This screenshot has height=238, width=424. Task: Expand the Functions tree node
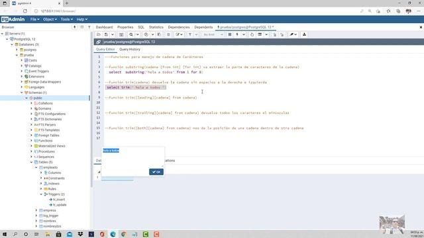point(31,141)
